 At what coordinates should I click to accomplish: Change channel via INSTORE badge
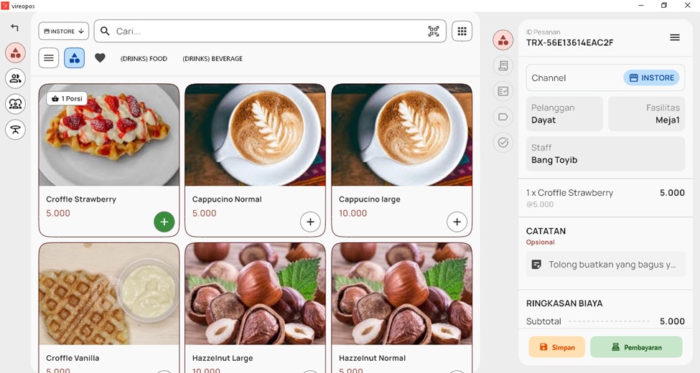pyautogui.click(x=651, y=77)
